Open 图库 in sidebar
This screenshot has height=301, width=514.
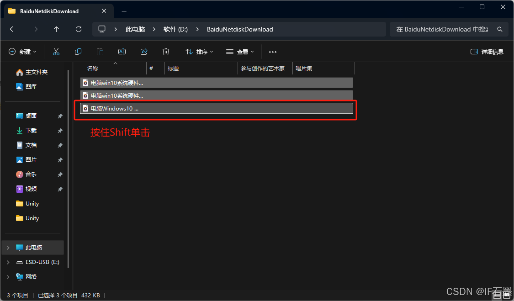click(26, 87)
